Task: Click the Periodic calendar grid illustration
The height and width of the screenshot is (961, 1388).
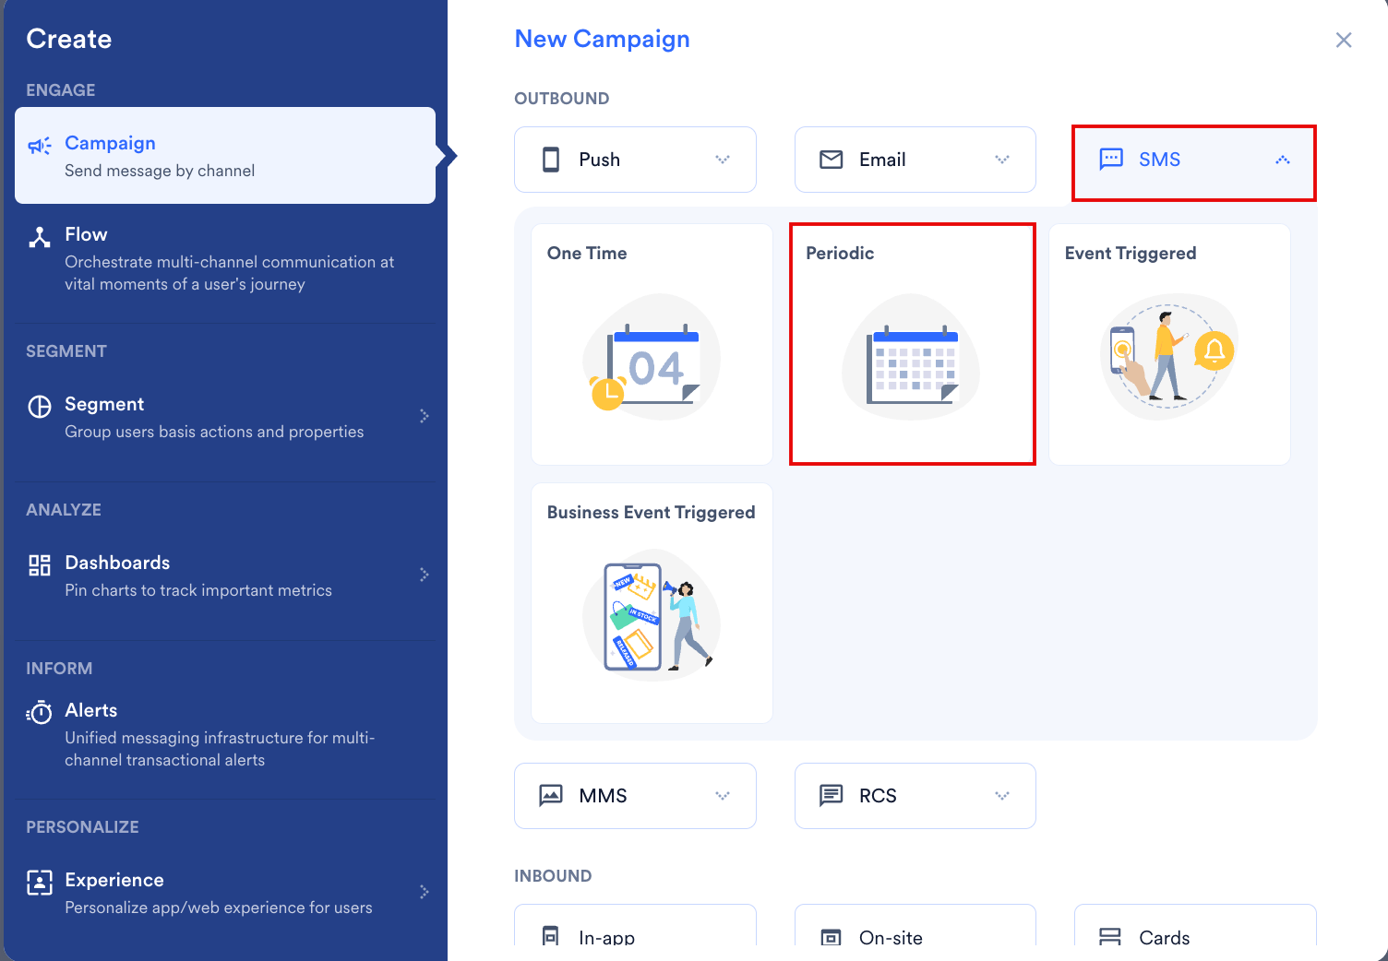Action: click(x=911, y=357)
